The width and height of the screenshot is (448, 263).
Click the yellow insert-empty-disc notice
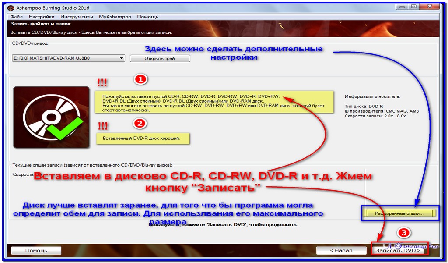[x=214, y=102]
